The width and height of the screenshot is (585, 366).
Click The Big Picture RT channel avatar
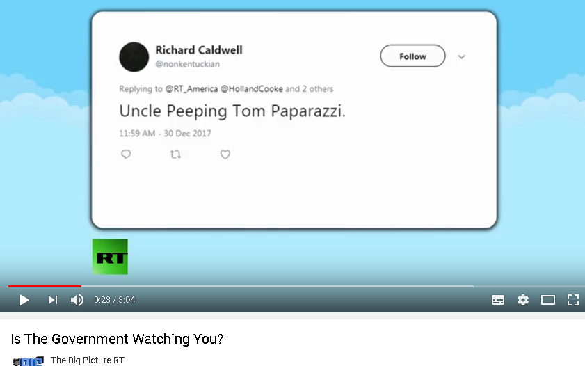click(28, 361)
